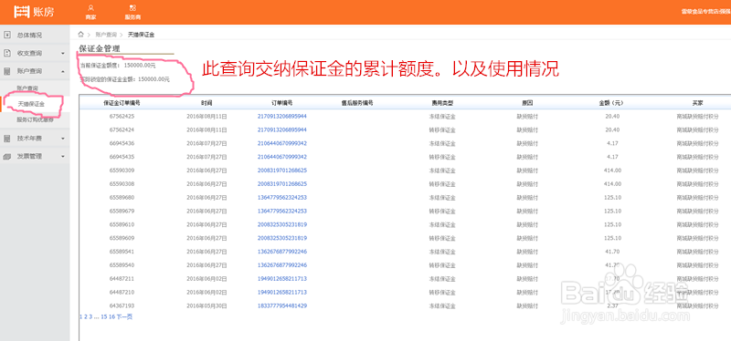Click the 总体情况 sidebar icon
This screenshot has width=731, height=341.
click(x=7, y=35)
